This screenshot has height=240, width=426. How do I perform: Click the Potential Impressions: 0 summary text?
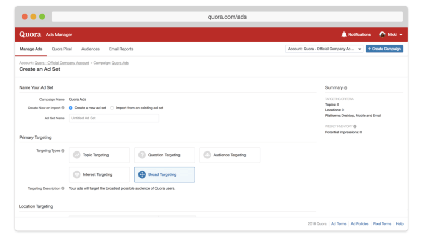tap(343, 132)
